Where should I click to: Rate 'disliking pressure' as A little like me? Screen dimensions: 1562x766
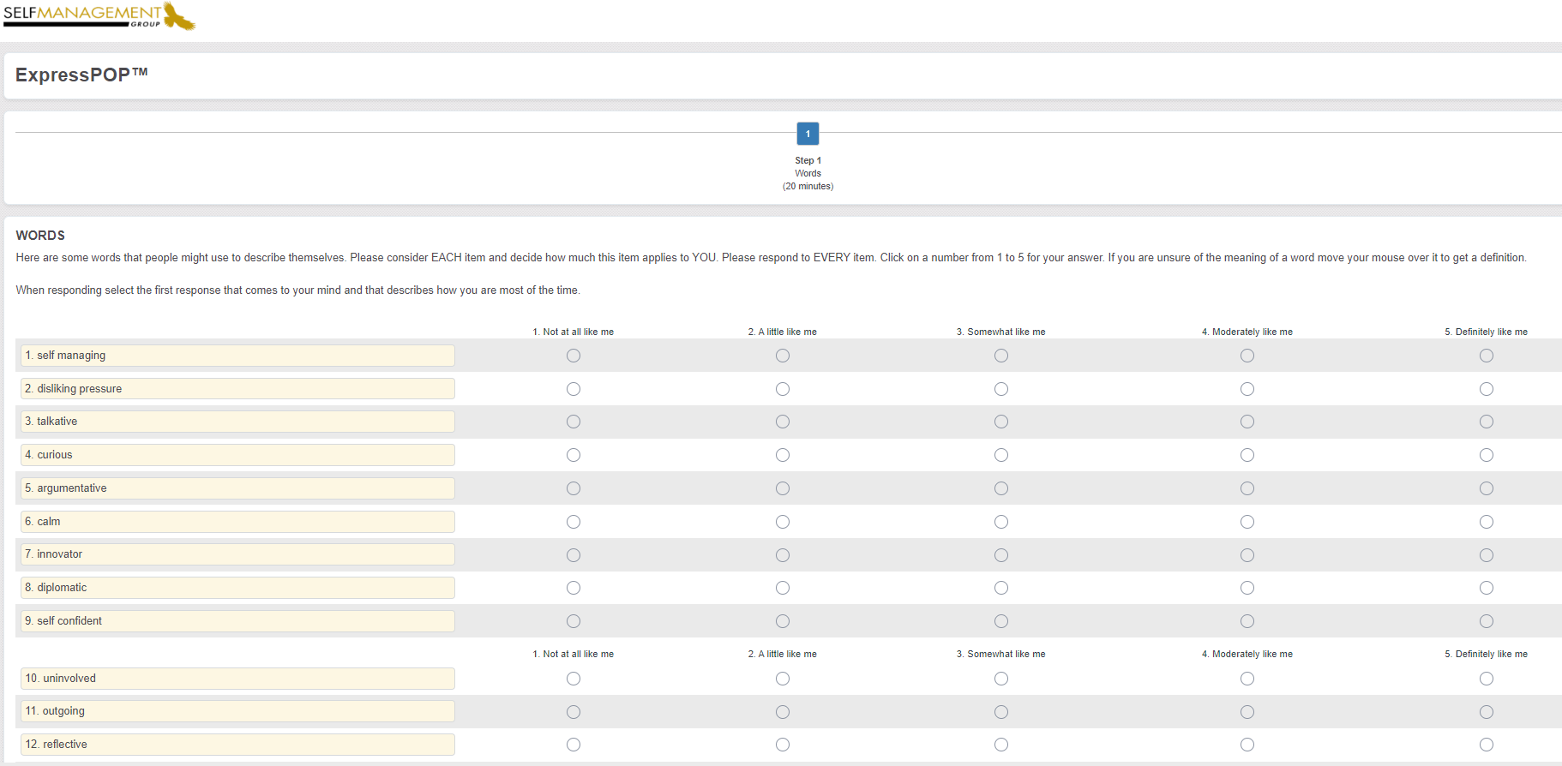[x=783, y=389]
